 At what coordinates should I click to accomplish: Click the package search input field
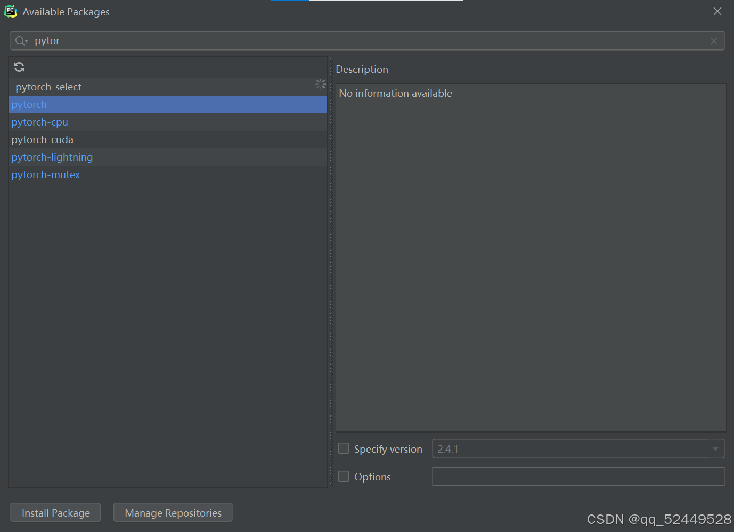[368, 41]
